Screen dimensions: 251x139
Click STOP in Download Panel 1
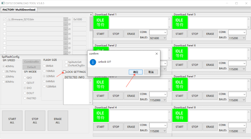(x=116, y=34)
